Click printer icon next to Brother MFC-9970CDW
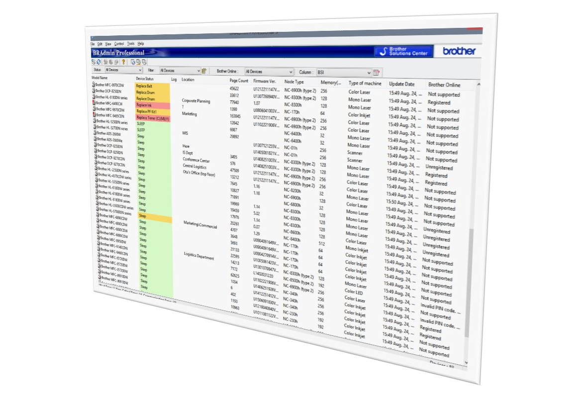This screenshot has width=582, height=398. pos(94,85)
